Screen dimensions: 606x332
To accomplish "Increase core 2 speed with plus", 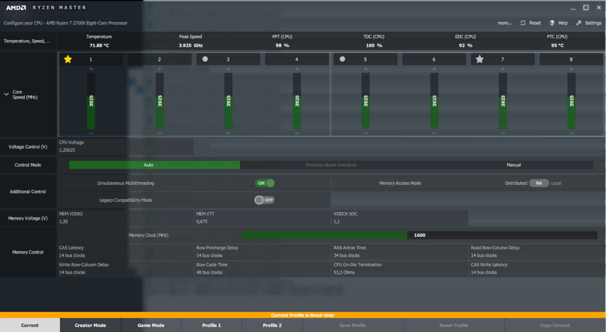I will (x=160, y=69).
